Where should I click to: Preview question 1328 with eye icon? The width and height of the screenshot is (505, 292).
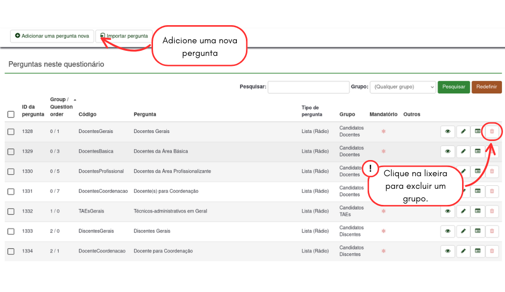coord(447,131)
